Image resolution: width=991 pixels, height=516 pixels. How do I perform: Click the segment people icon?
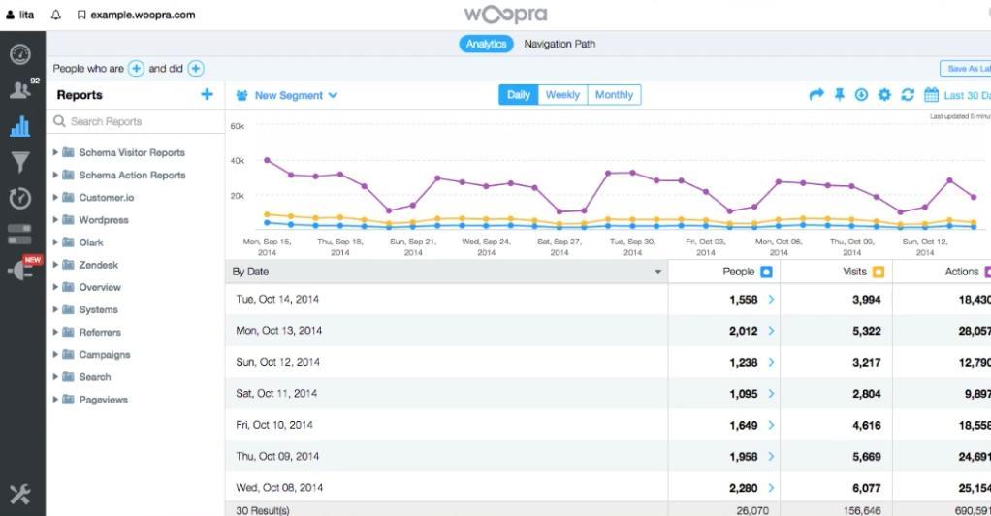tap(241, 95)
